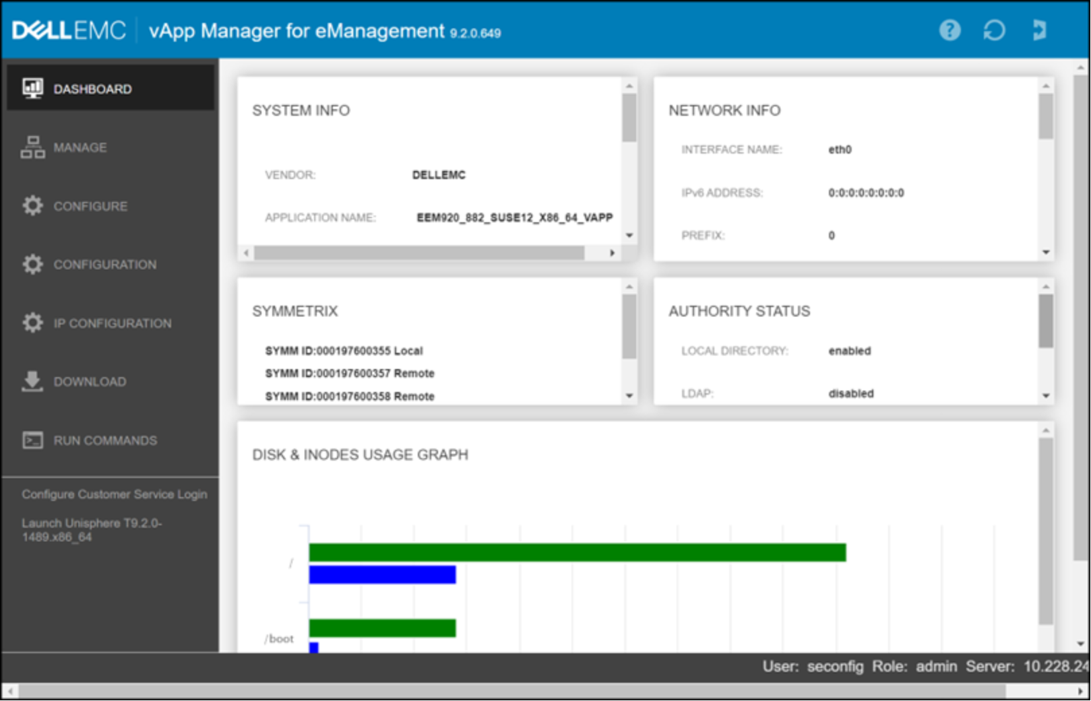Click Disk & Inodes graph scrollbar thumb
The image size is (1091, 701).
pyautogui.click(x=1045, y=531)
